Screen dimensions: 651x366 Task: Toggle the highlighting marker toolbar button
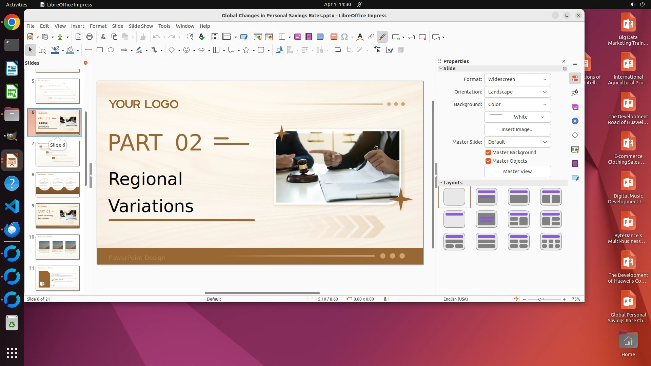click(382, 37)
